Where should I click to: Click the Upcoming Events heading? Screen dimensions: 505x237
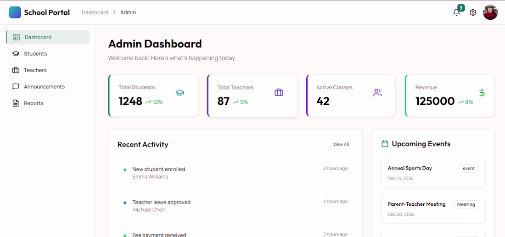421,144
